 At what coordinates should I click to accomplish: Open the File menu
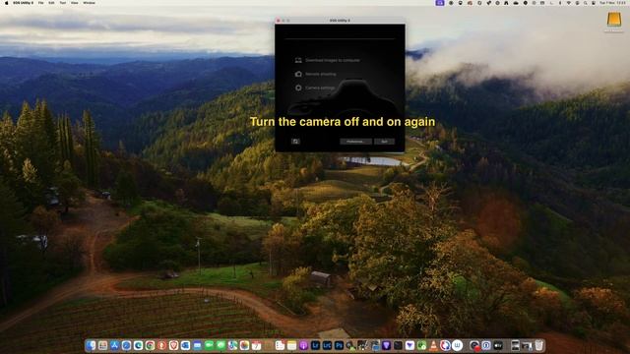(x=41, y=3)
